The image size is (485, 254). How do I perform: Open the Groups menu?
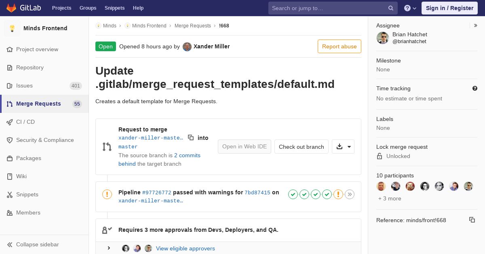click(x=88, y=8)
